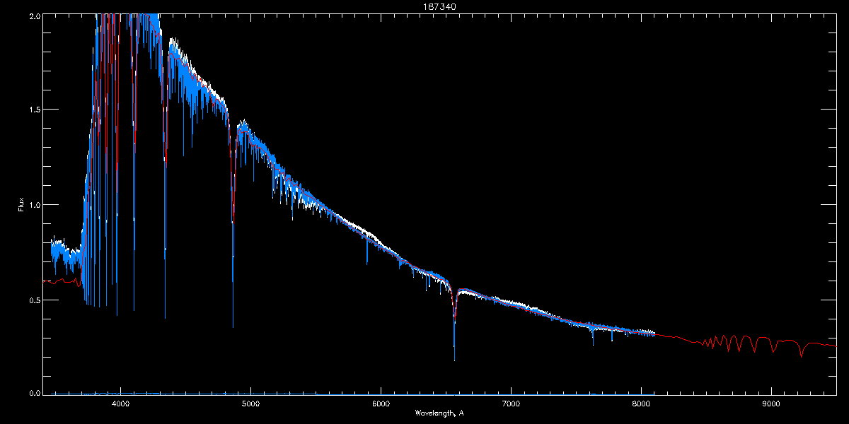This screenshot has width=849, height=424.
Task: Select the 4000 x-axis tick label
Action: (x=120, y=404)
